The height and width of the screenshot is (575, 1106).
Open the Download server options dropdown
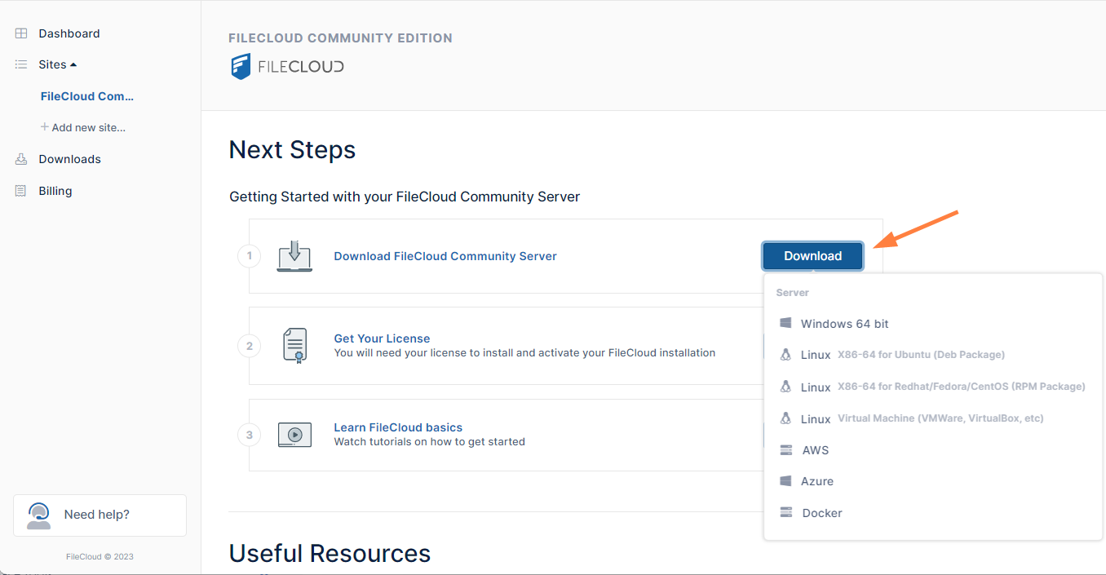(812, 255)
